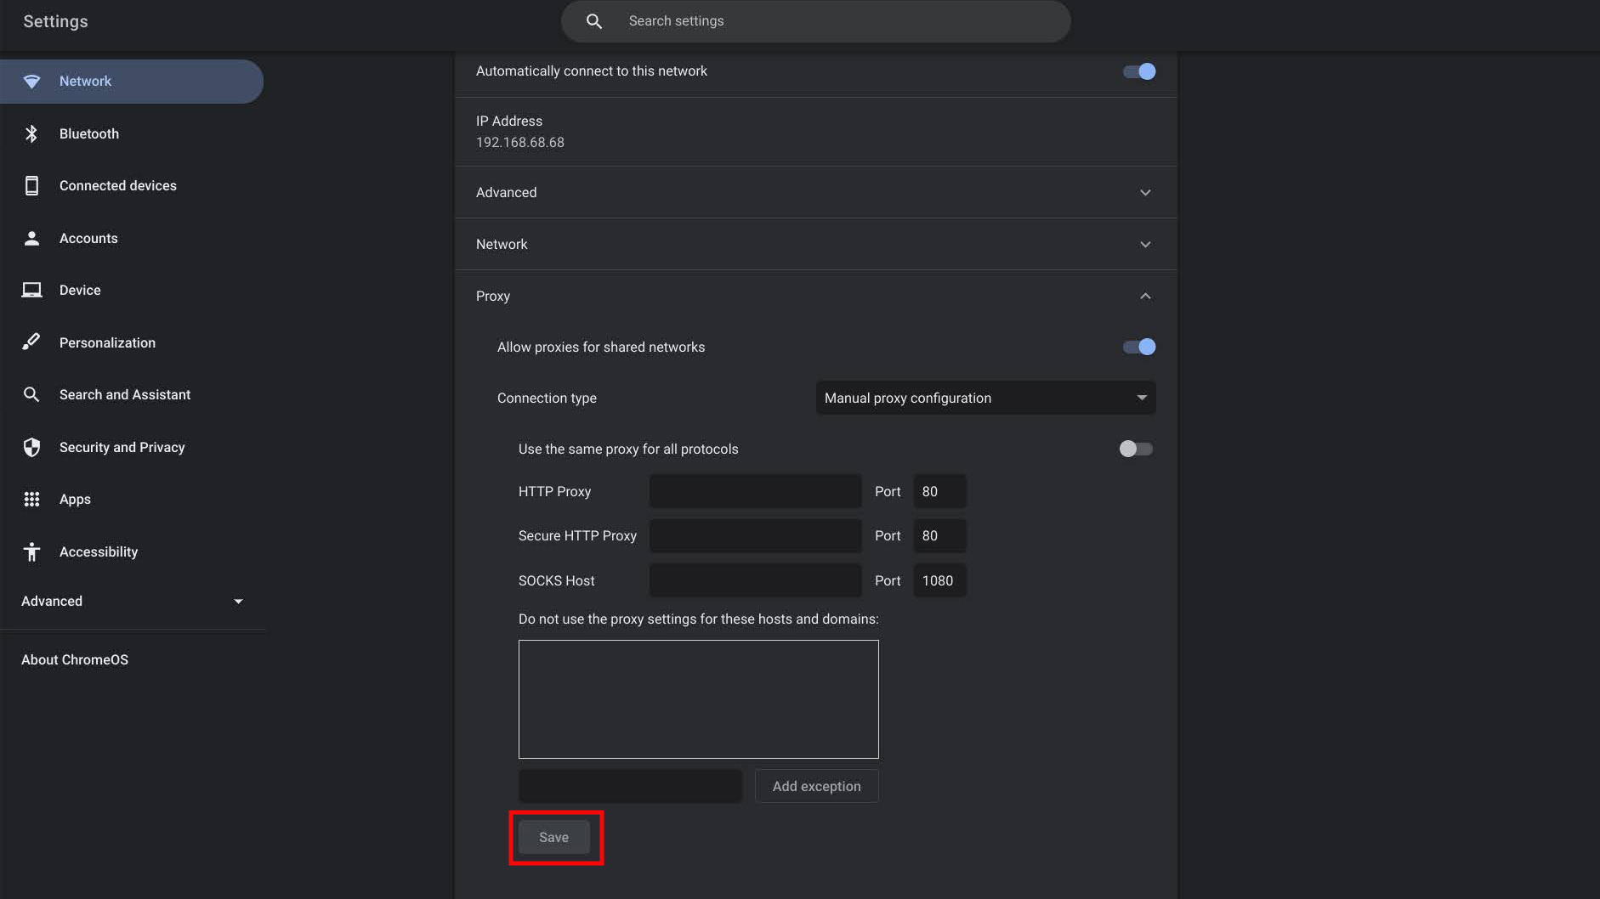1600x899 pixels.
Task: Disable automatically connect to this network
Action: 1138,71
